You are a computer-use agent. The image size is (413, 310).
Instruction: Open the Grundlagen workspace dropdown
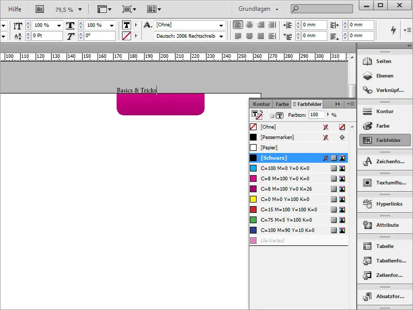259,9
